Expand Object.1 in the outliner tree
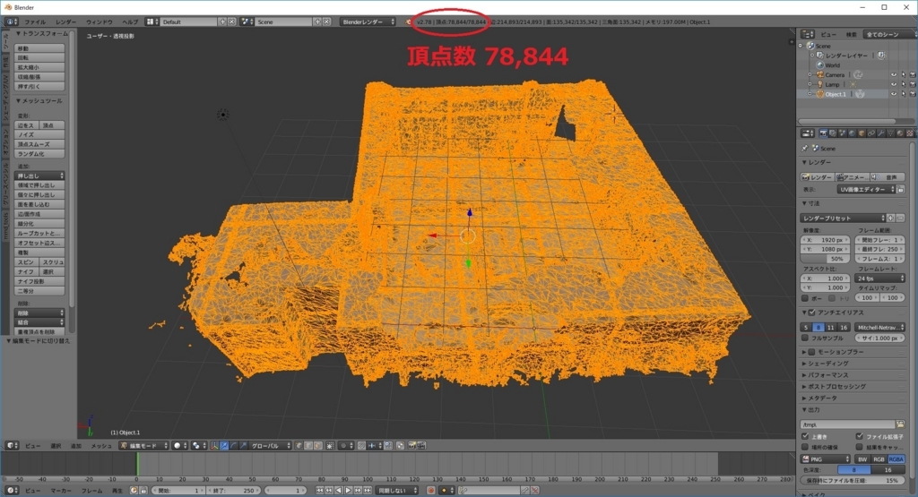 810,93
